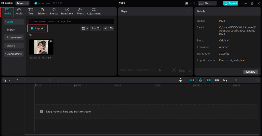Click the Export button

pos(231,3)
